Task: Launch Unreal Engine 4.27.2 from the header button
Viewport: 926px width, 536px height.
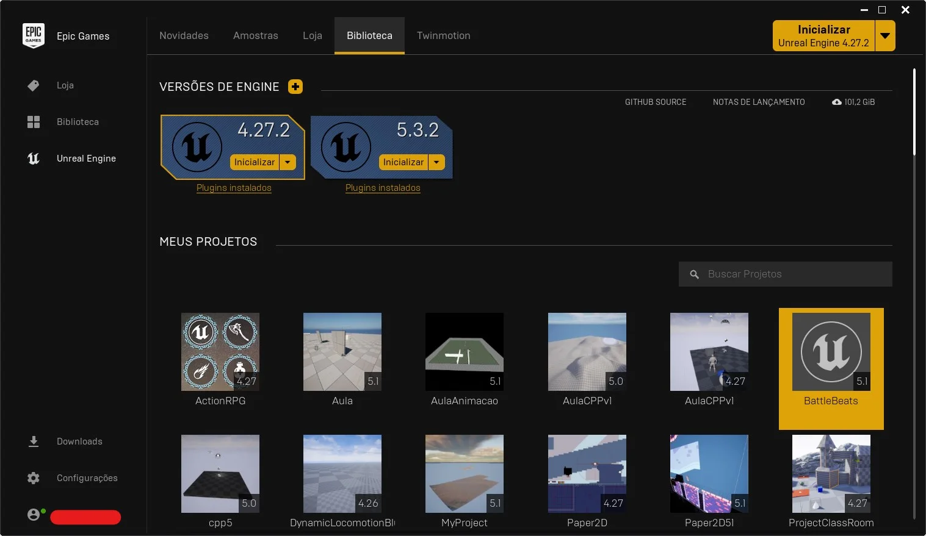Action: [x=823, y=36]
